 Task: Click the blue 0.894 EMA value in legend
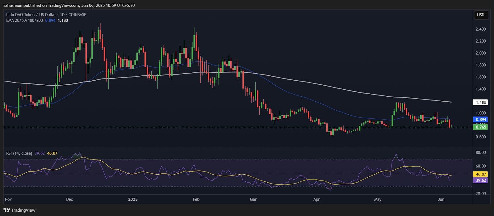click(x=50, y=20)
